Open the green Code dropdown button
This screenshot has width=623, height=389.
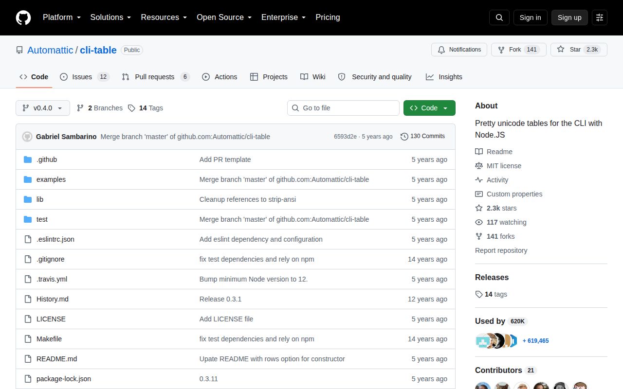[429, 108]
